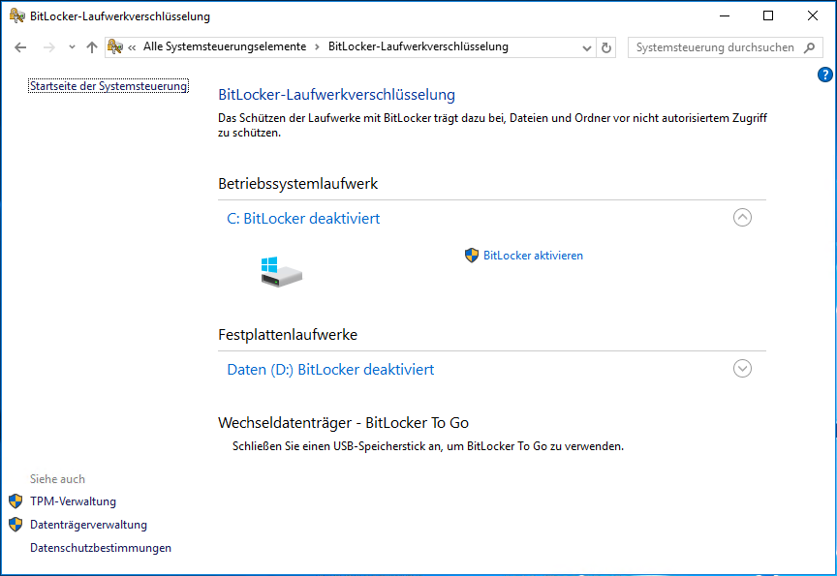Click the shield icon next to Datenträgerverwaltung
Image resolution: width=837 pixels, height=576 pixels.
15,525
